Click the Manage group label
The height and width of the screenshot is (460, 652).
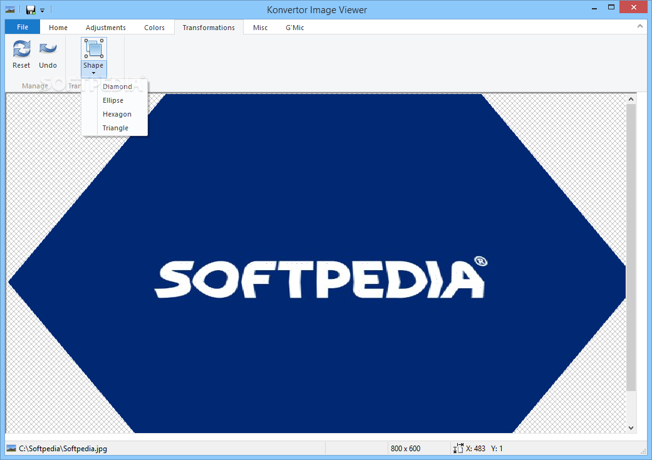(35, 86)
